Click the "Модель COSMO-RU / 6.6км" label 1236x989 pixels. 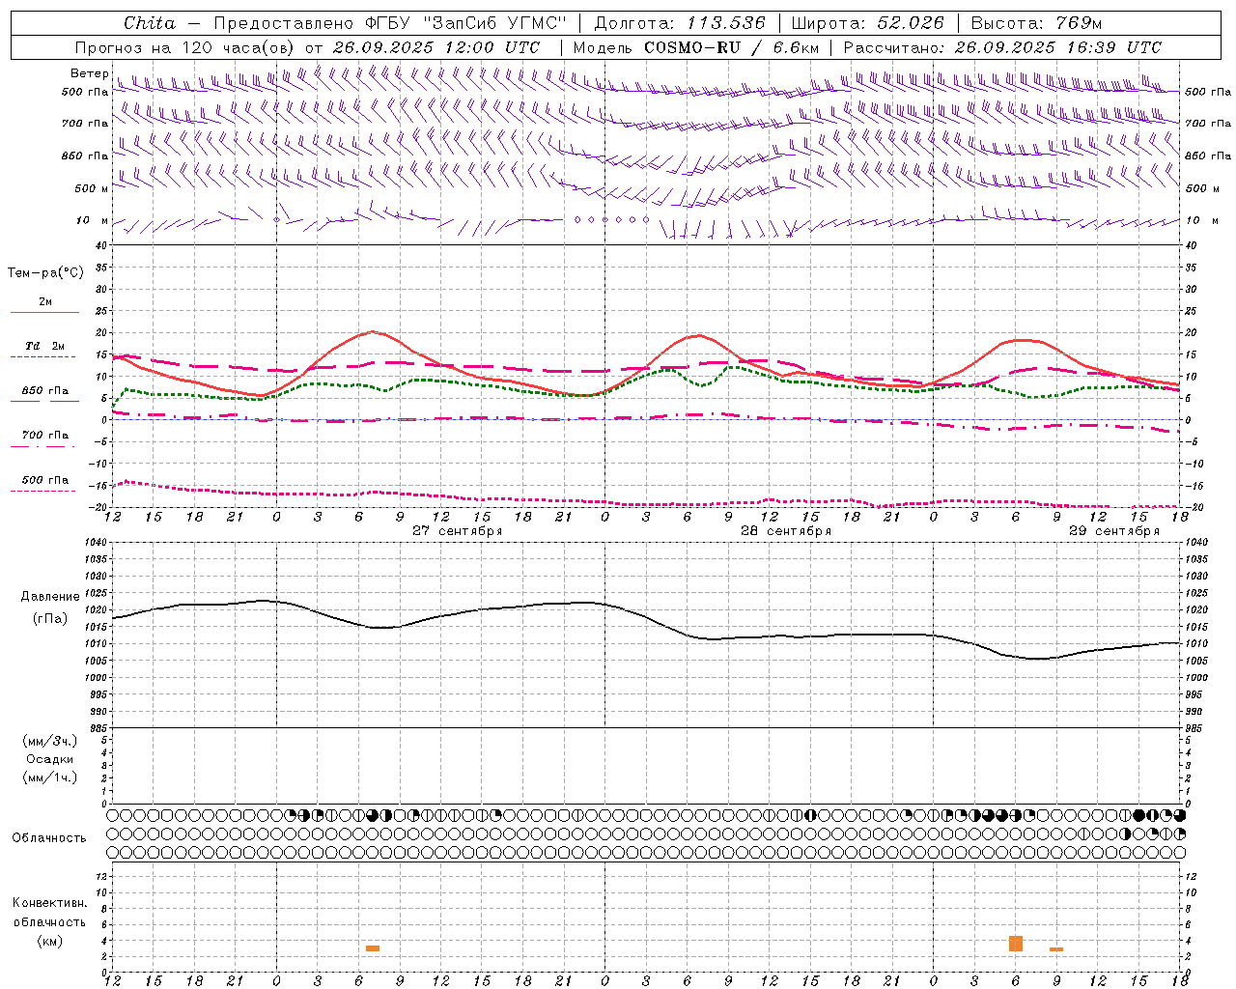click(x=696, y=47)
